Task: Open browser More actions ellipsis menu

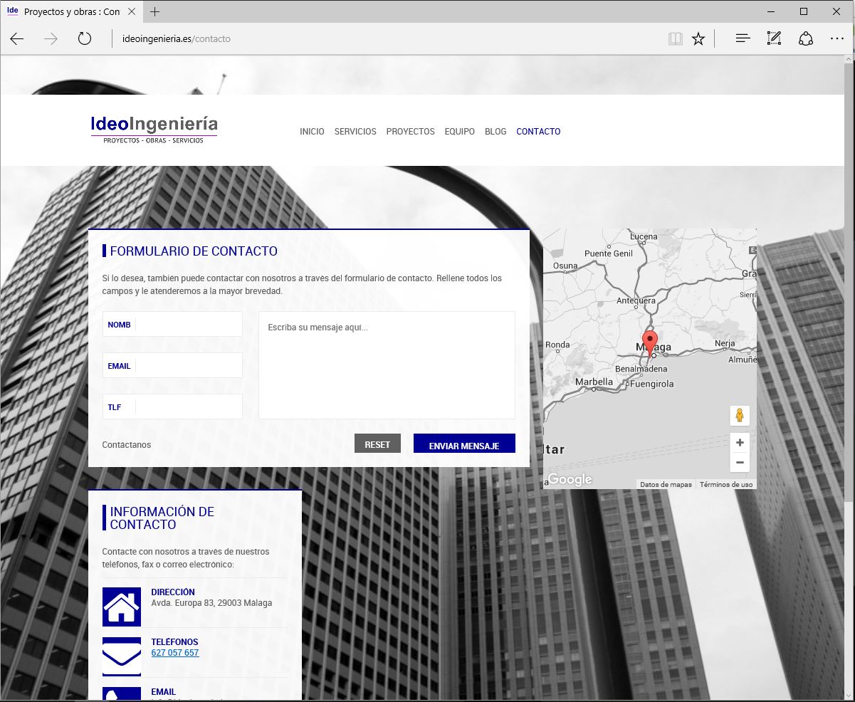Action: [836, 39]
